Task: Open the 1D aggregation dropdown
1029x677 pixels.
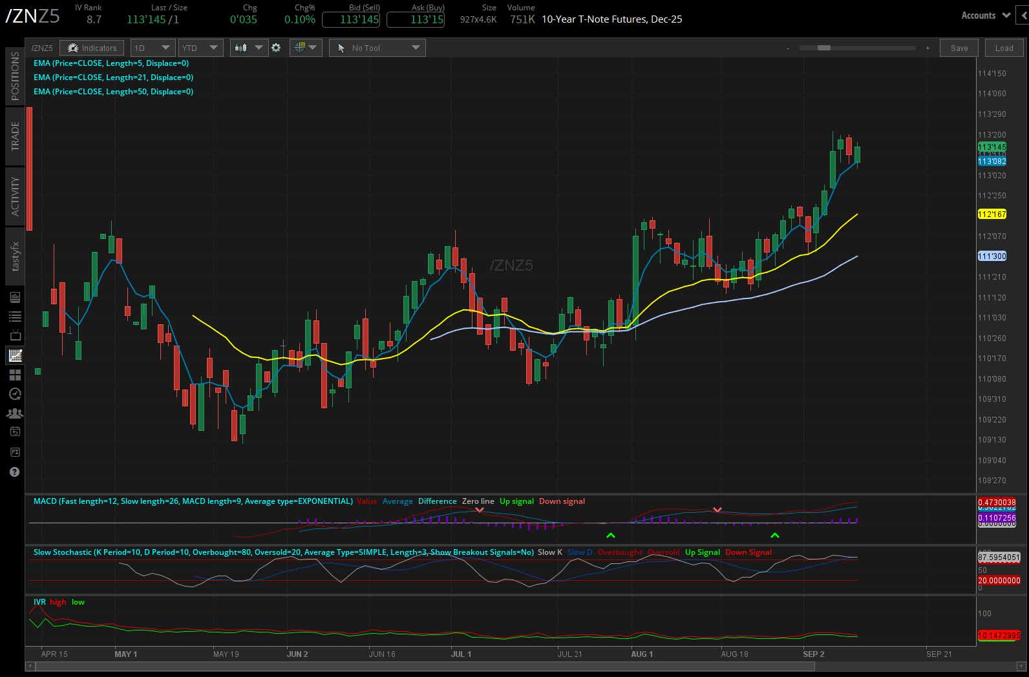Action: pos(153,48)
